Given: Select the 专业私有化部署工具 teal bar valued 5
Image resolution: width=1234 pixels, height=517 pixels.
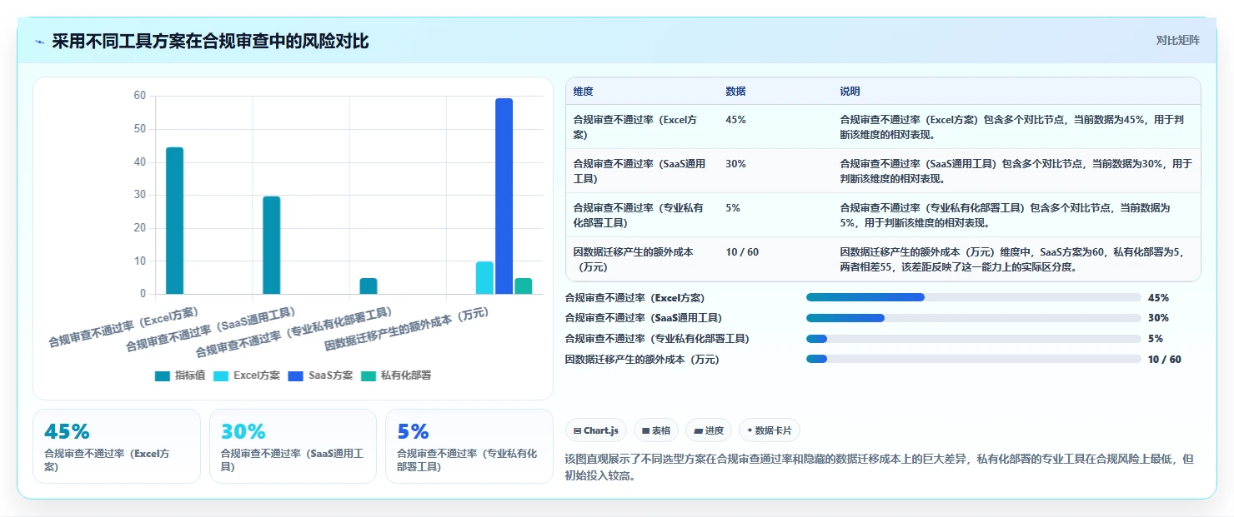Looking at the screenshot, I should 369,286.
